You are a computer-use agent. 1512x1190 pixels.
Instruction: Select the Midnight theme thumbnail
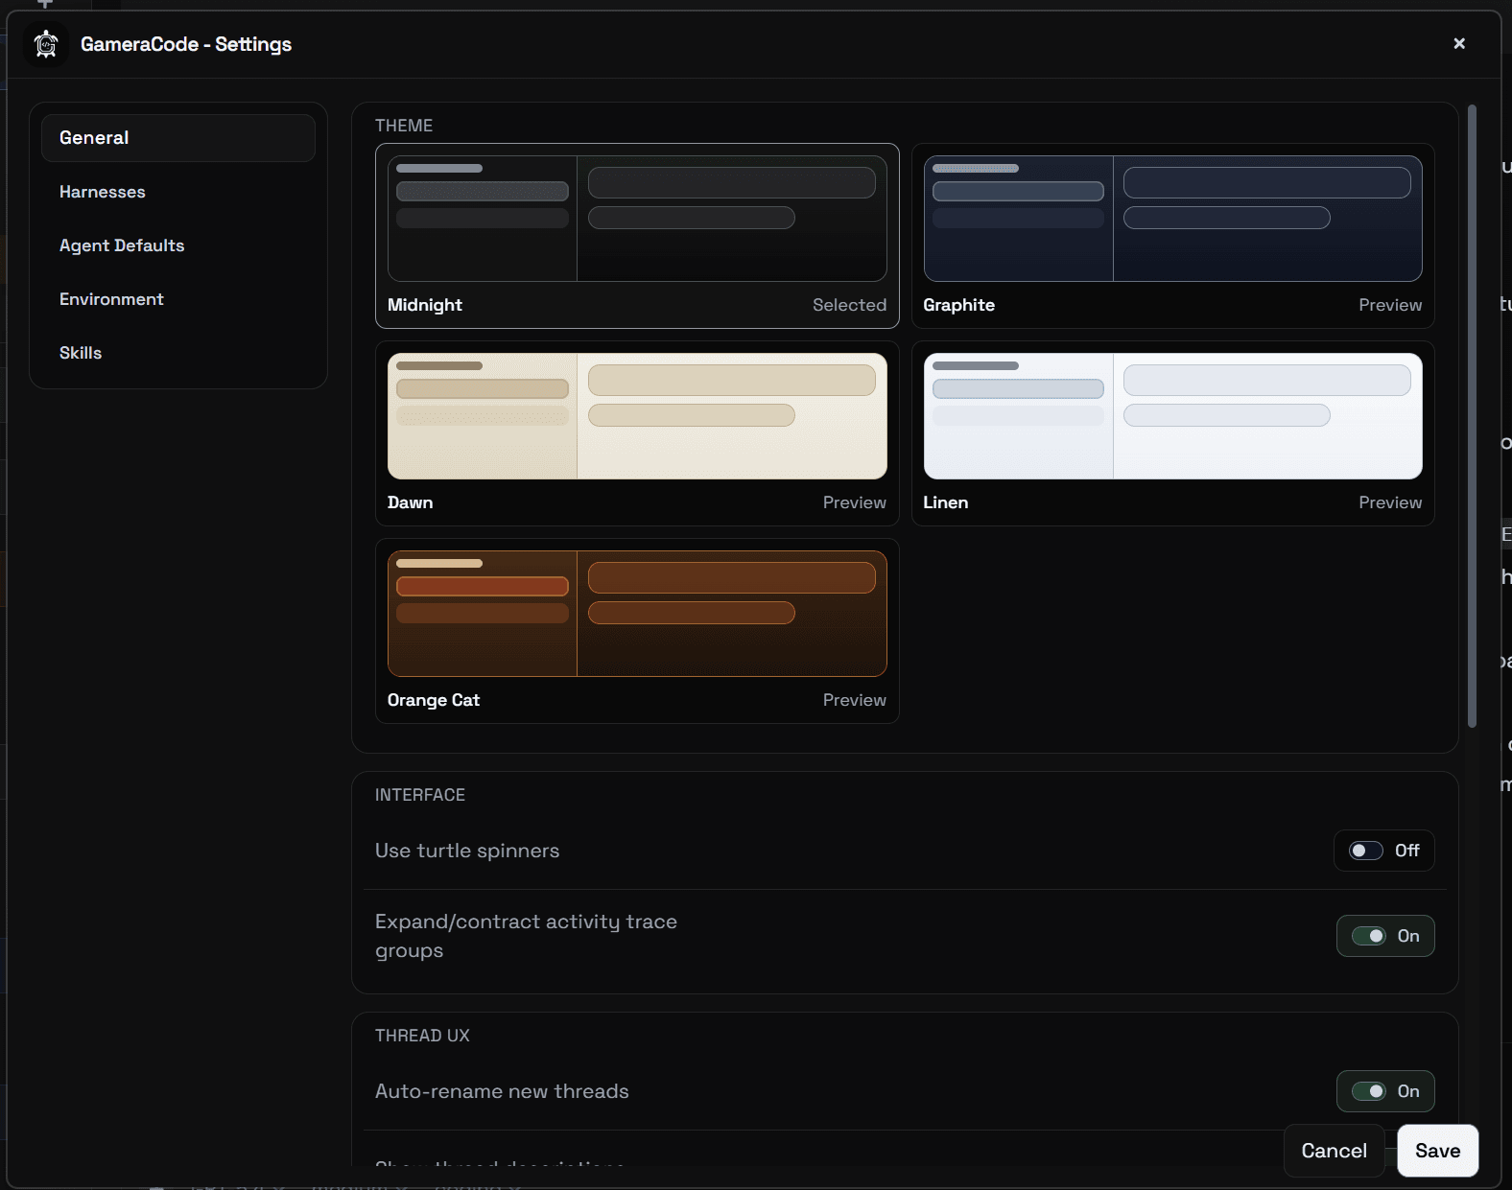[637, 219]
